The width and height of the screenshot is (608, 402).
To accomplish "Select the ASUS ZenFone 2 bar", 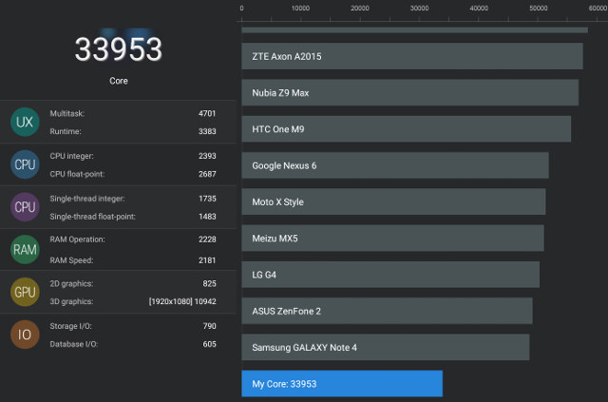I will click(387, 311).
